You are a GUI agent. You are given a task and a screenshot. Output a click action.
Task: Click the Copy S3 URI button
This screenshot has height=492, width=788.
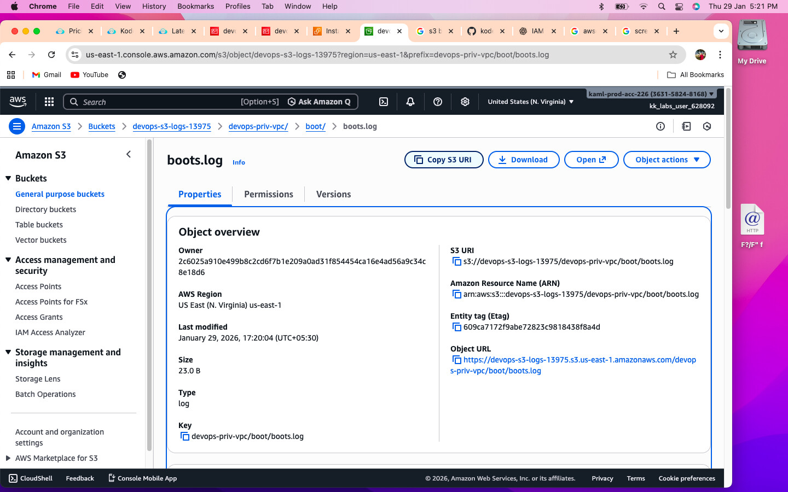pyautogui.click(x=444, y=160)
